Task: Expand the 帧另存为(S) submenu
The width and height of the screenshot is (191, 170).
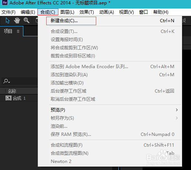Action: pyautogui.click(x=110, y=118)
